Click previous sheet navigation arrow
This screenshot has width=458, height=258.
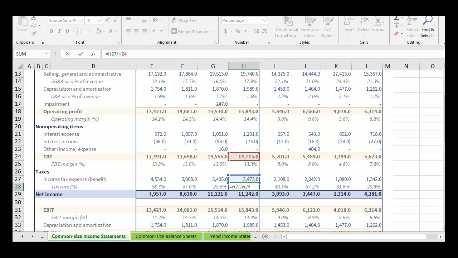[22, 236]
